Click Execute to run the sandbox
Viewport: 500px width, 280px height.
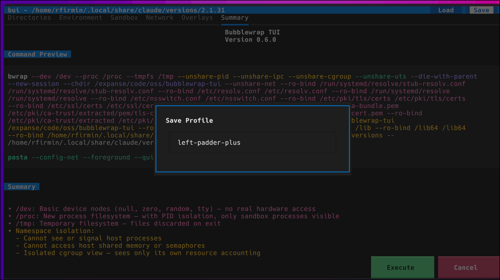[401, 267]
